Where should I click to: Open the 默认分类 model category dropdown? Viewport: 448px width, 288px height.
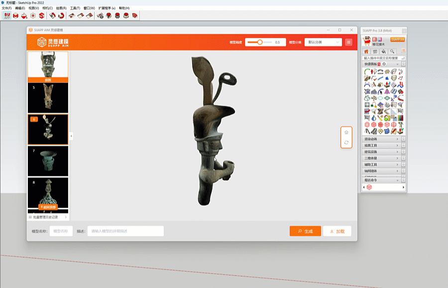324,42
